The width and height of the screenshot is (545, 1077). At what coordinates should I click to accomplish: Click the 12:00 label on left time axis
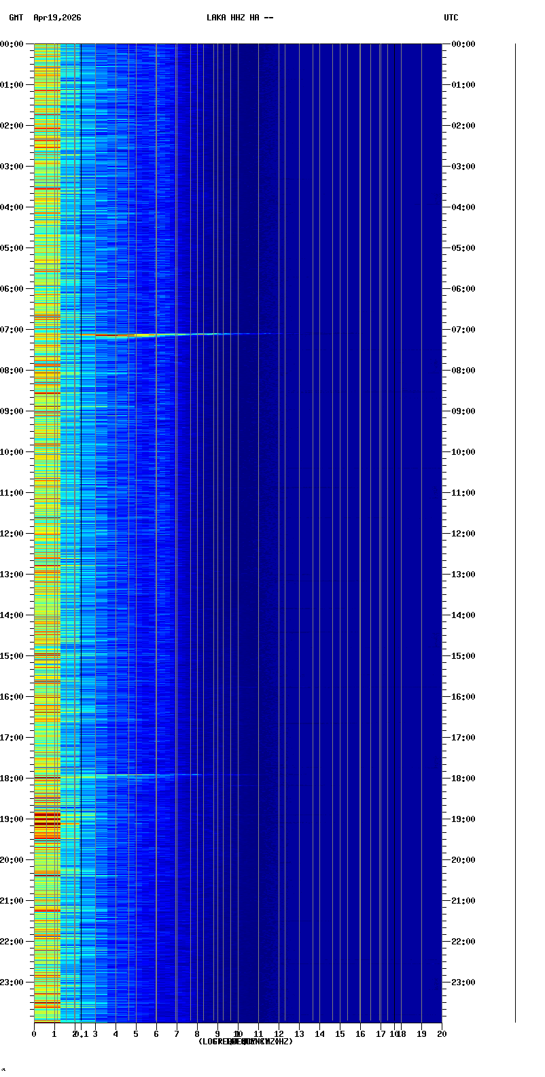[12, 534]
